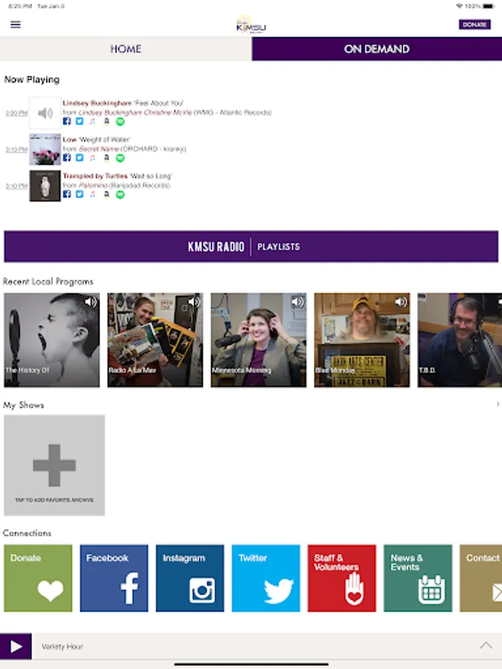Viewport: 502px width, 669px height.
Task: Open Blue Monday program
Action: pos(362,340)
